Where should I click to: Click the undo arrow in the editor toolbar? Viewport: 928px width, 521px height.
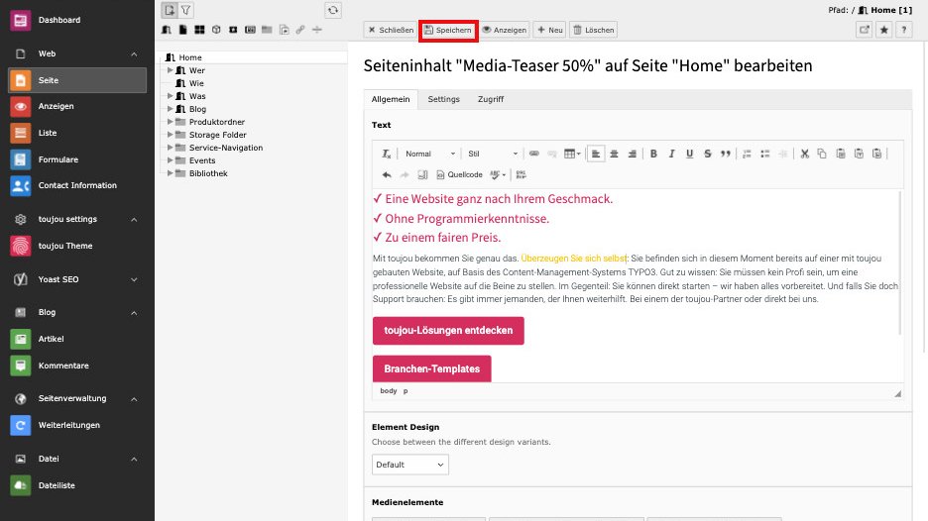tap(387, 174)
